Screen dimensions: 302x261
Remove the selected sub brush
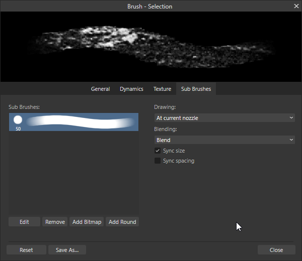[x=55, y=222]
